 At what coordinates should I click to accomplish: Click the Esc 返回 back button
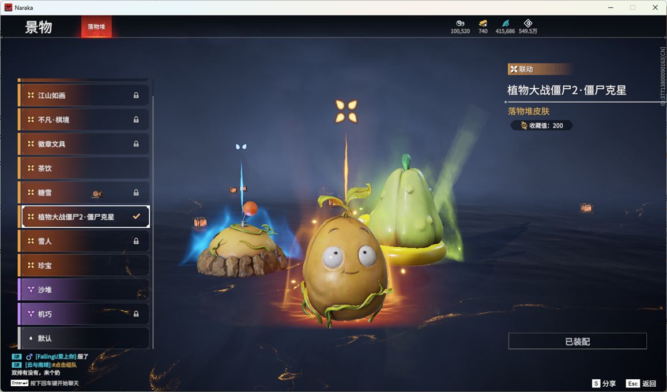point(642,383)
